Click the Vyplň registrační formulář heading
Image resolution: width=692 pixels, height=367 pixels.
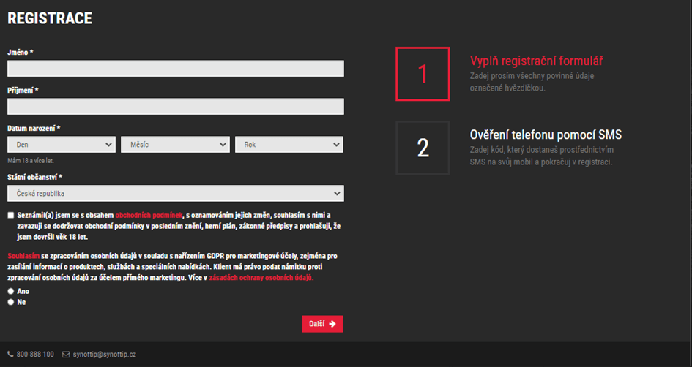pyautogui.click(x=536, y=61)
